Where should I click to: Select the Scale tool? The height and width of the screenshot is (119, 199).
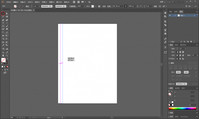(7, 33)
